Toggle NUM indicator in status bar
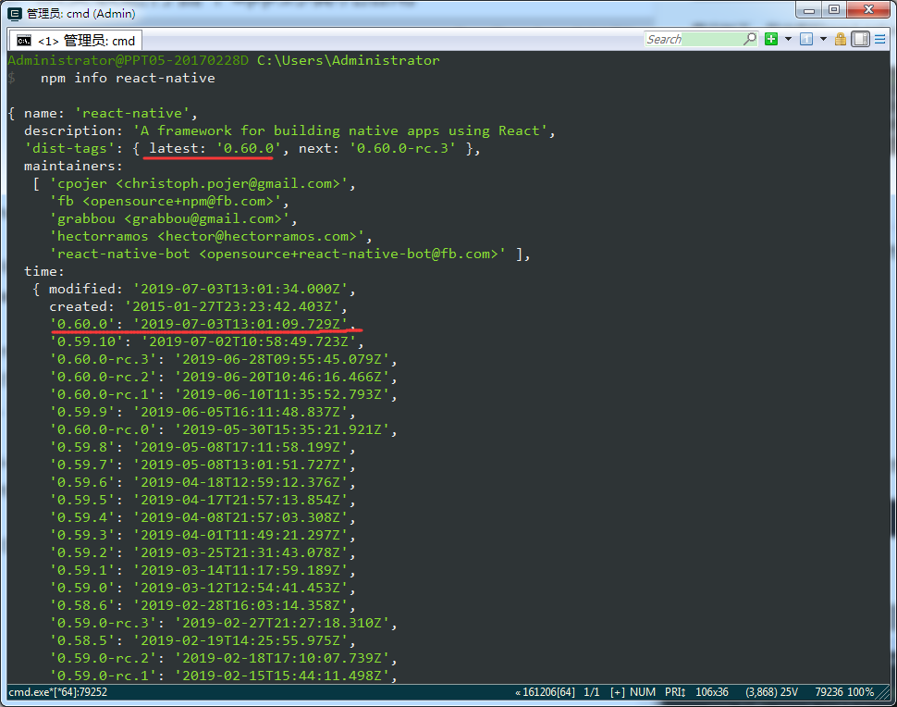This screenshot has width=897, height=707. [x=643, y=692]
